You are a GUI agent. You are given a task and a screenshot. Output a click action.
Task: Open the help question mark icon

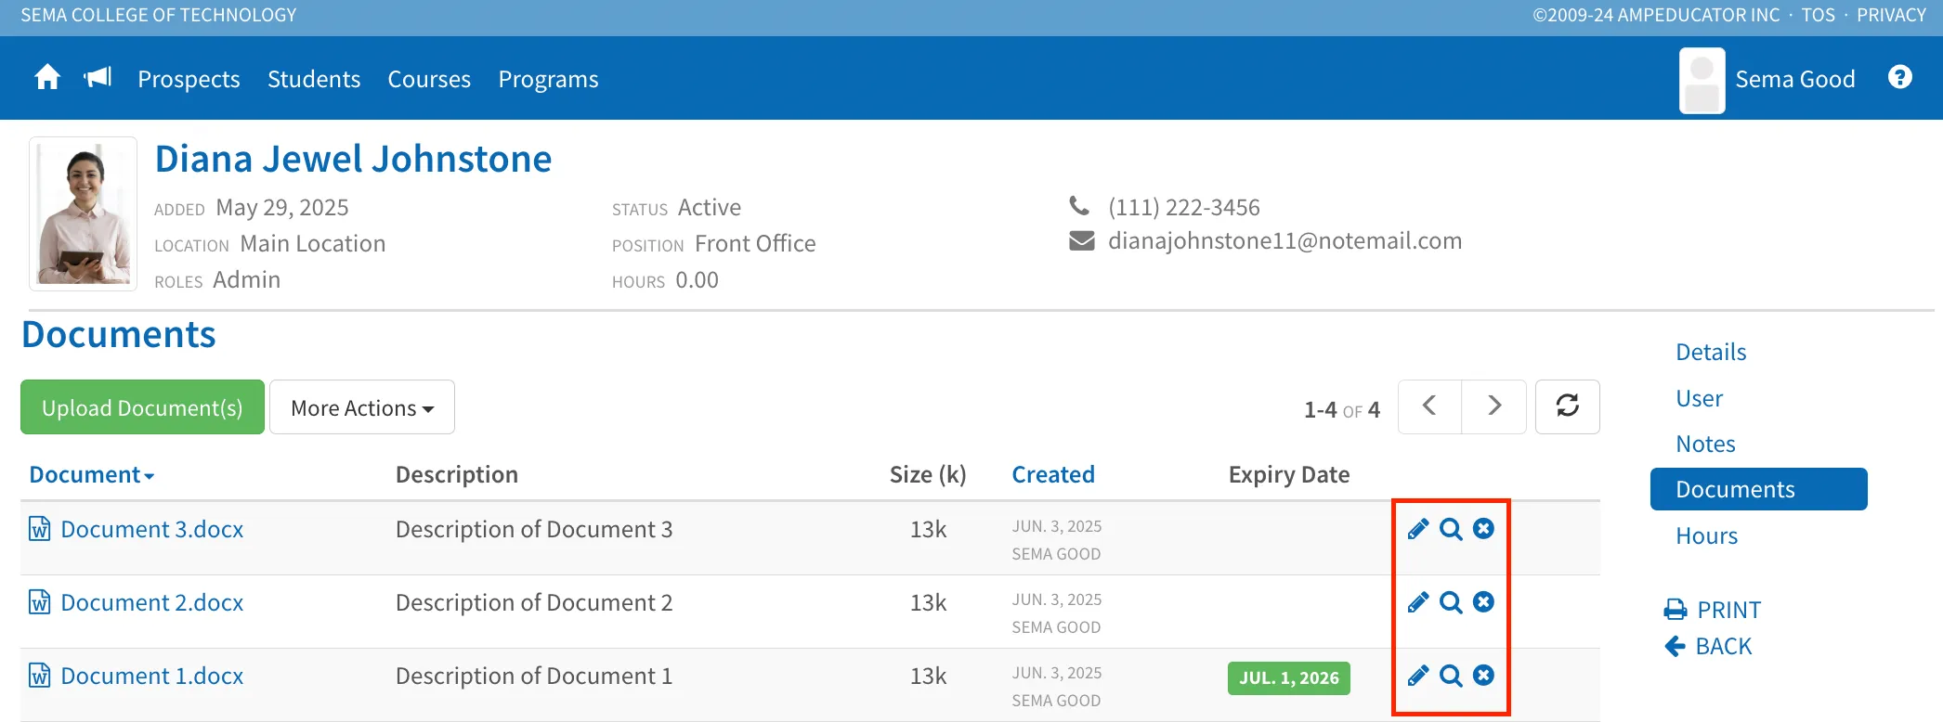[x=1900, y=77]
